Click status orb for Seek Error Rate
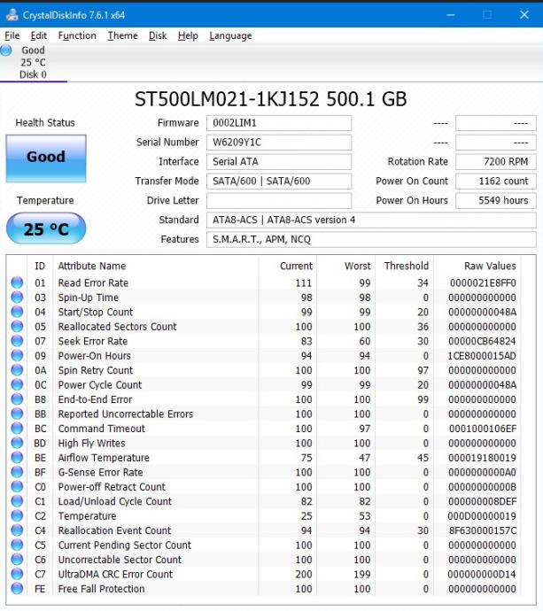The image size is (543, 611). pos(17,341)
